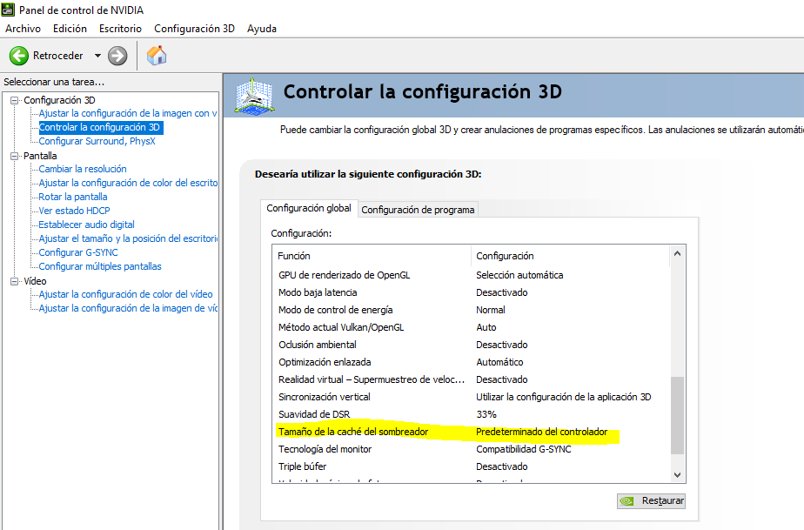Click the 3D settings header illustration icon
804x530 pixels.
pyautogui.click(x=254, y=96)
